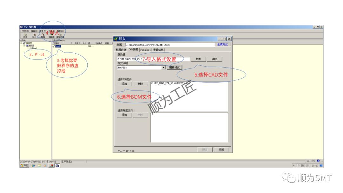343x193 pixels.
Task: Click 添加 under 选择角度文件
Action: click(124, 115)
